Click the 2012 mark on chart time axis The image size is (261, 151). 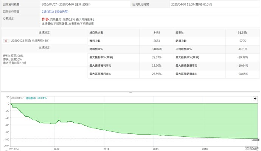57,148
